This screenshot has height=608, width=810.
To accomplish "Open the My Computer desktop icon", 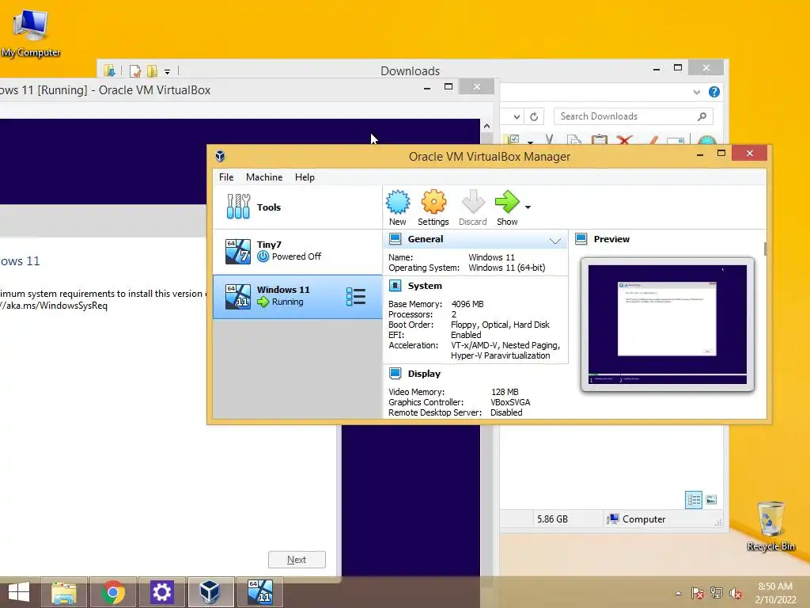I will (31, 32).
